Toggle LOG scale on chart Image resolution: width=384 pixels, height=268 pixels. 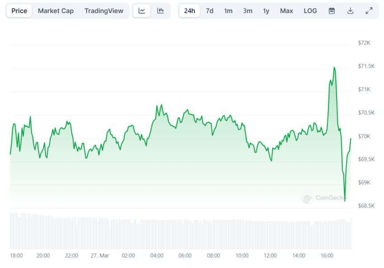pos(310,11)
